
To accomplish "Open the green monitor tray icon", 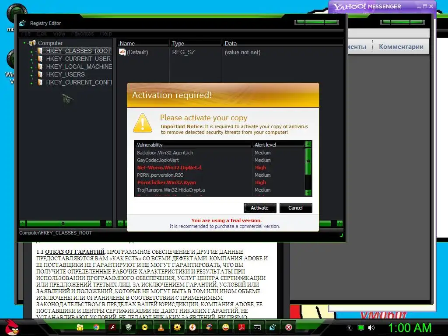I will 361,328.
